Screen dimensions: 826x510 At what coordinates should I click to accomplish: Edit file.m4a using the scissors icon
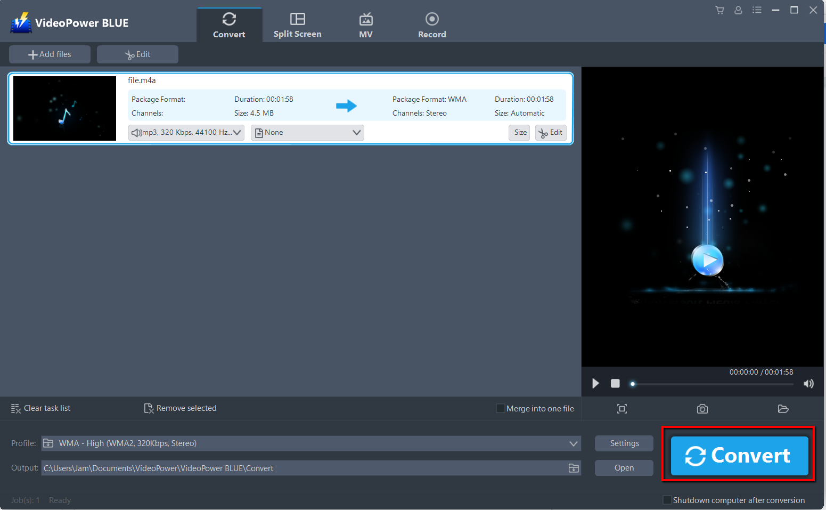[551, 132]
